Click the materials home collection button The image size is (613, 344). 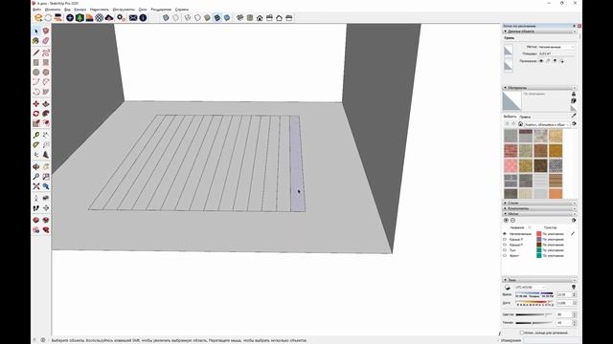click(x=520, y=124)
